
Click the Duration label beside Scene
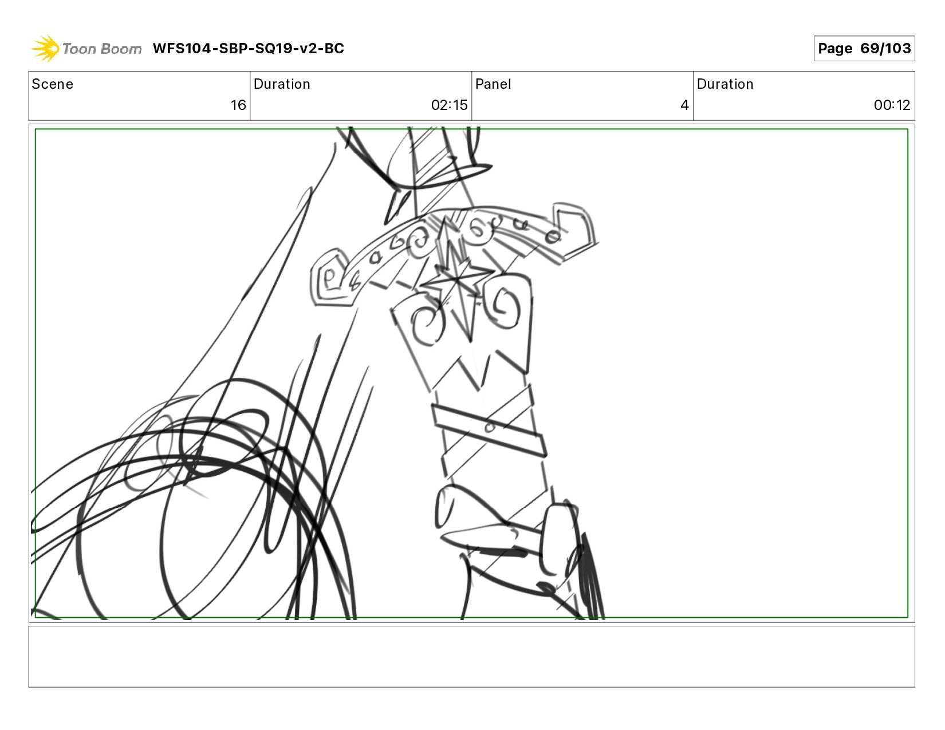[282, 84]
